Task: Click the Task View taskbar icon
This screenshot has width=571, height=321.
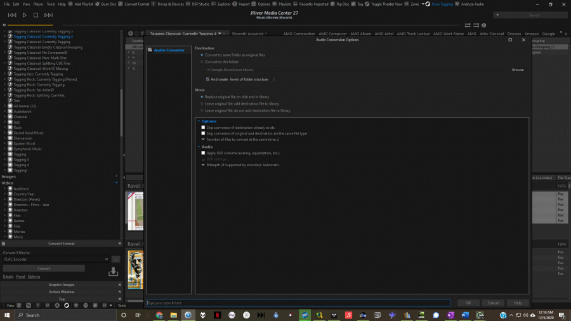Action: pyautogui.click(x=138, y=315)
